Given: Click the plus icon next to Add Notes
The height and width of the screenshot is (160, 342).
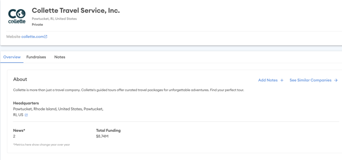Looking at the screenshot, I should tap(282, 80).
